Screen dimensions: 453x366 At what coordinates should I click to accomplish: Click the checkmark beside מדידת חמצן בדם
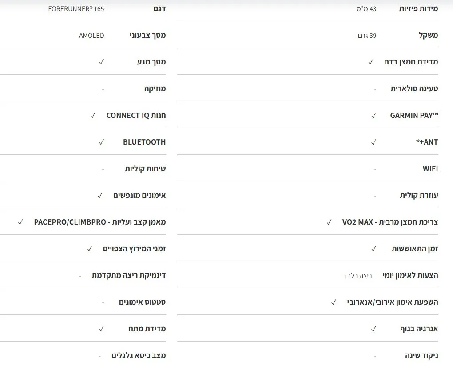point(371,62)
